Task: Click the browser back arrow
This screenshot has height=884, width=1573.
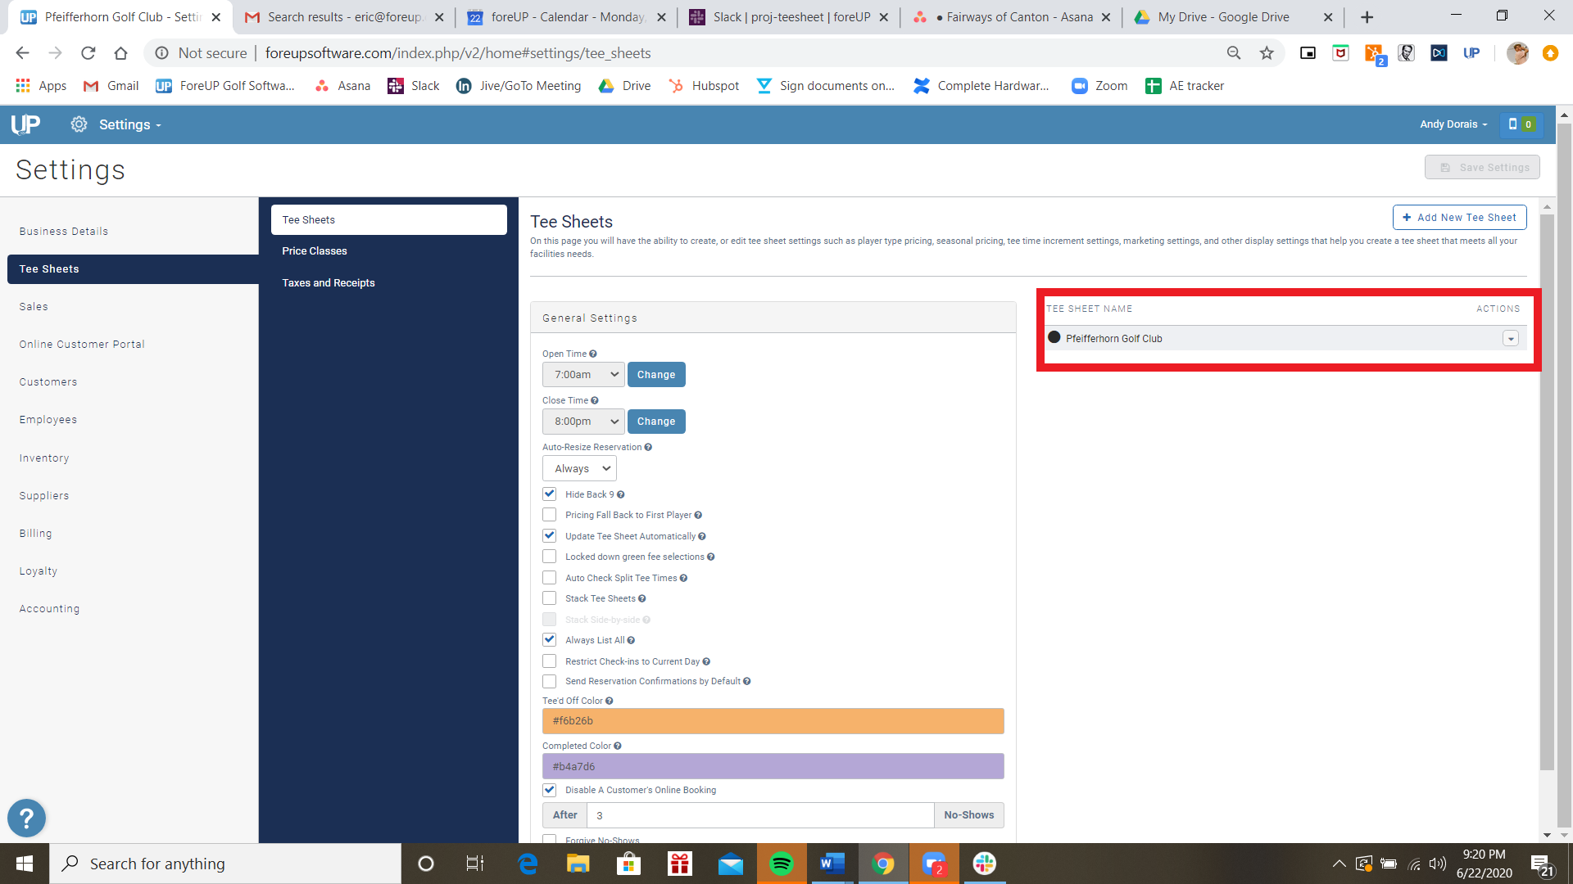Action: pos(22,53)
